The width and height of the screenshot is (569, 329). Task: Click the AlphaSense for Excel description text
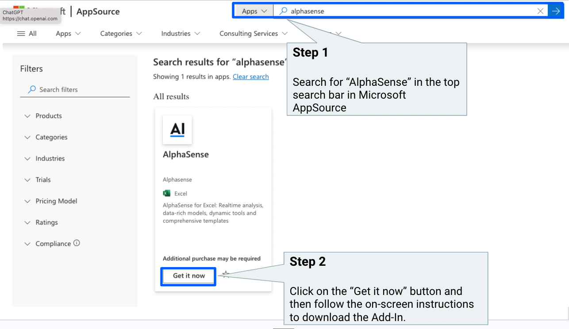tap(213, 213)
